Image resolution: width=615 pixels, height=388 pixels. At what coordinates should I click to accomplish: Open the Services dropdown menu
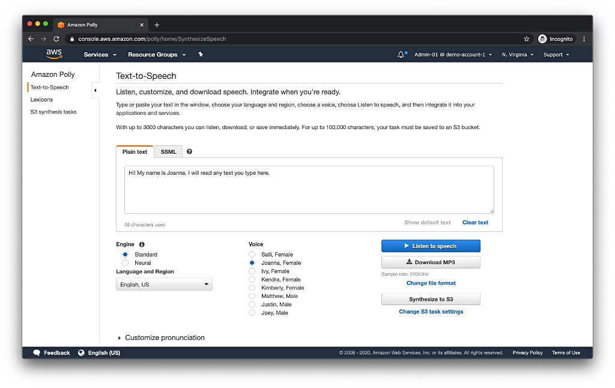(100, 55)
